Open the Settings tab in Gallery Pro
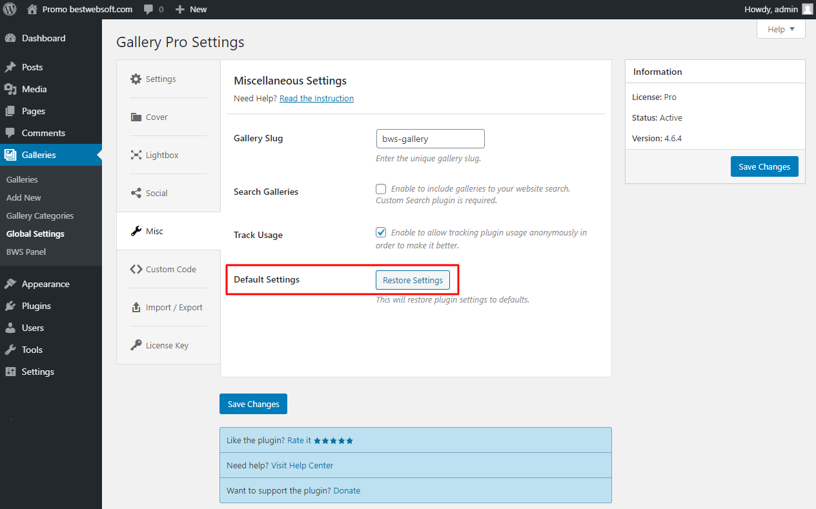 [168, 79]
